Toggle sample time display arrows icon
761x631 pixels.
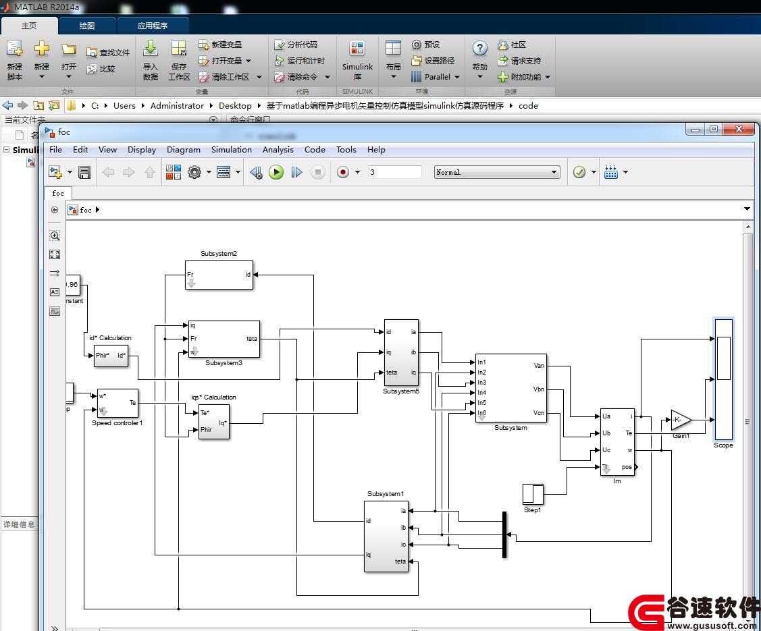[55, 273]
